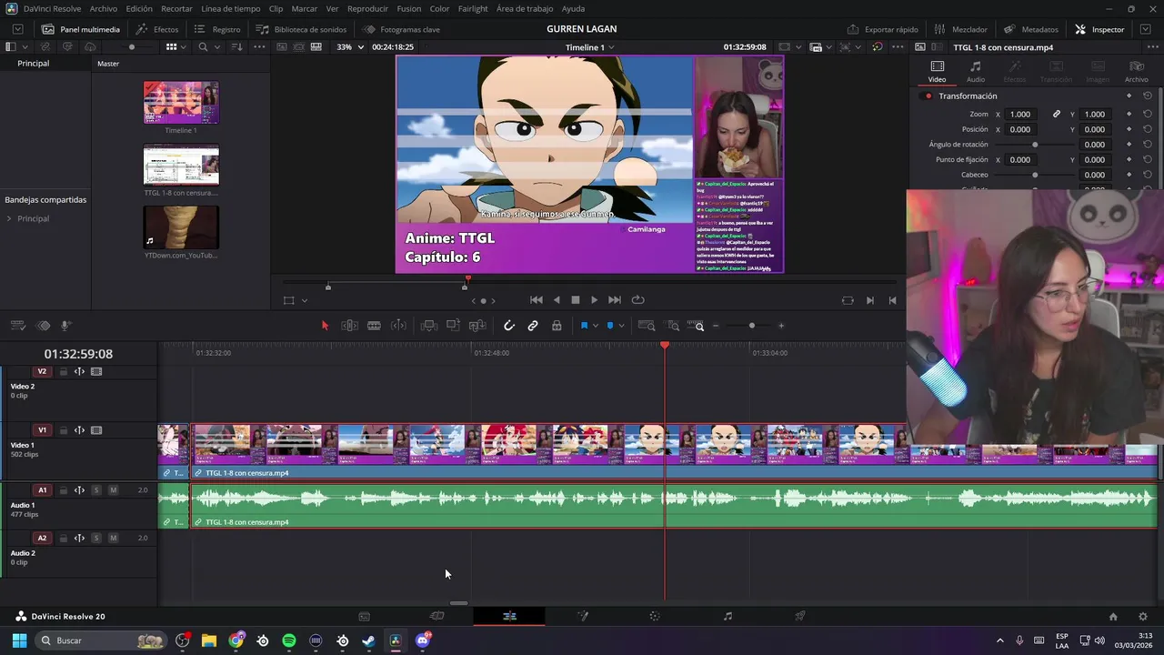Expand Principal under Bandejas compartidas

[9, 218]
